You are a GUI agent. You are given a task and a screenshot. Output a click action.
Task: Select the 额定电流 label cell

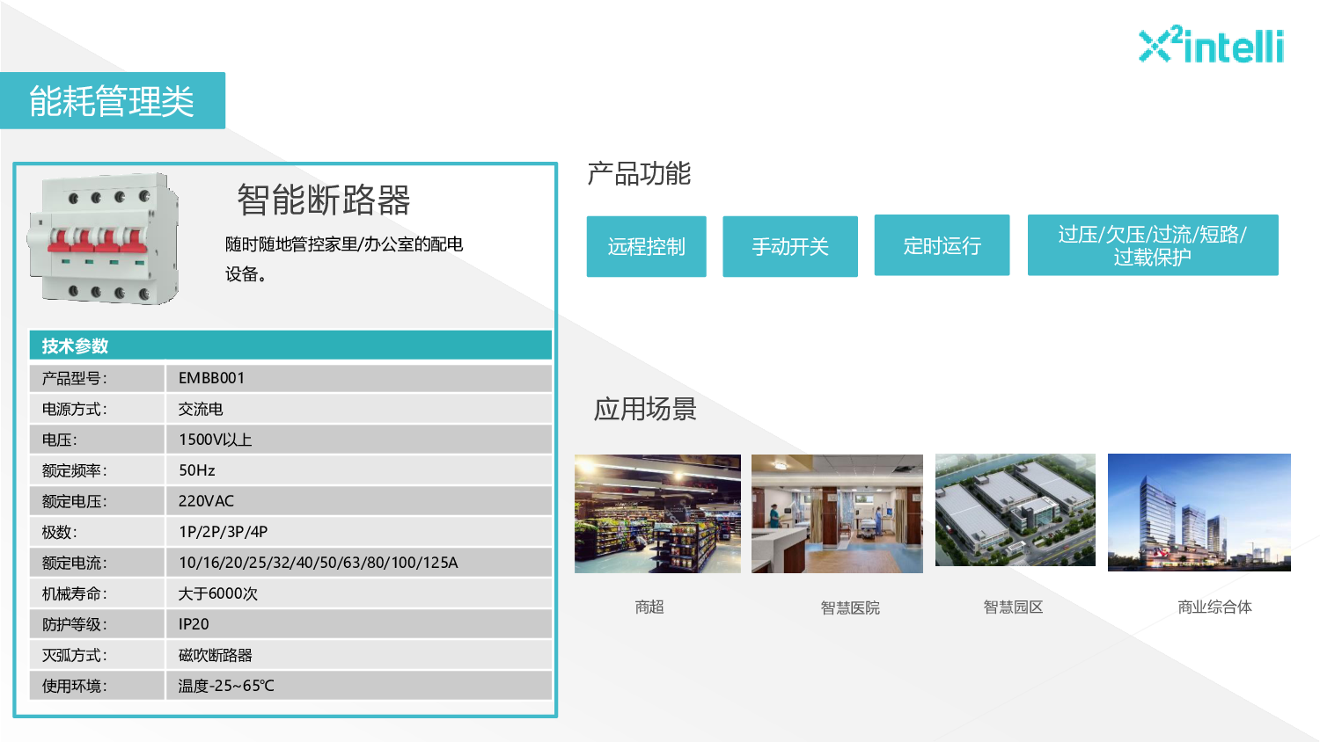(97, 563)
